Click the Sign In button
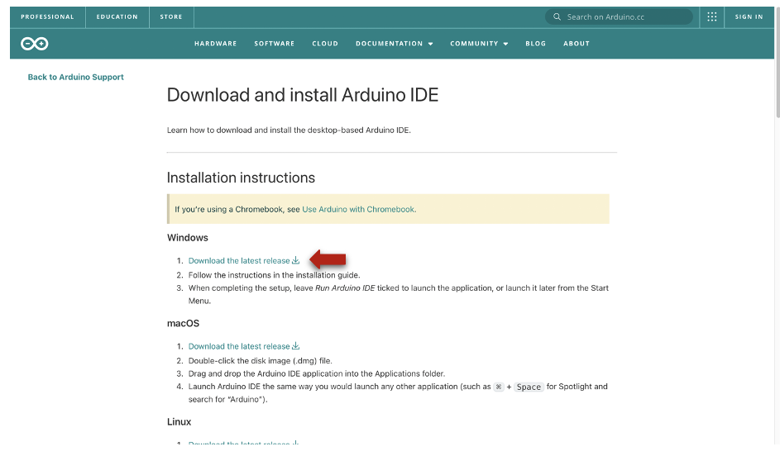Screen dimensions: 780x461 [x=749, y=17]
